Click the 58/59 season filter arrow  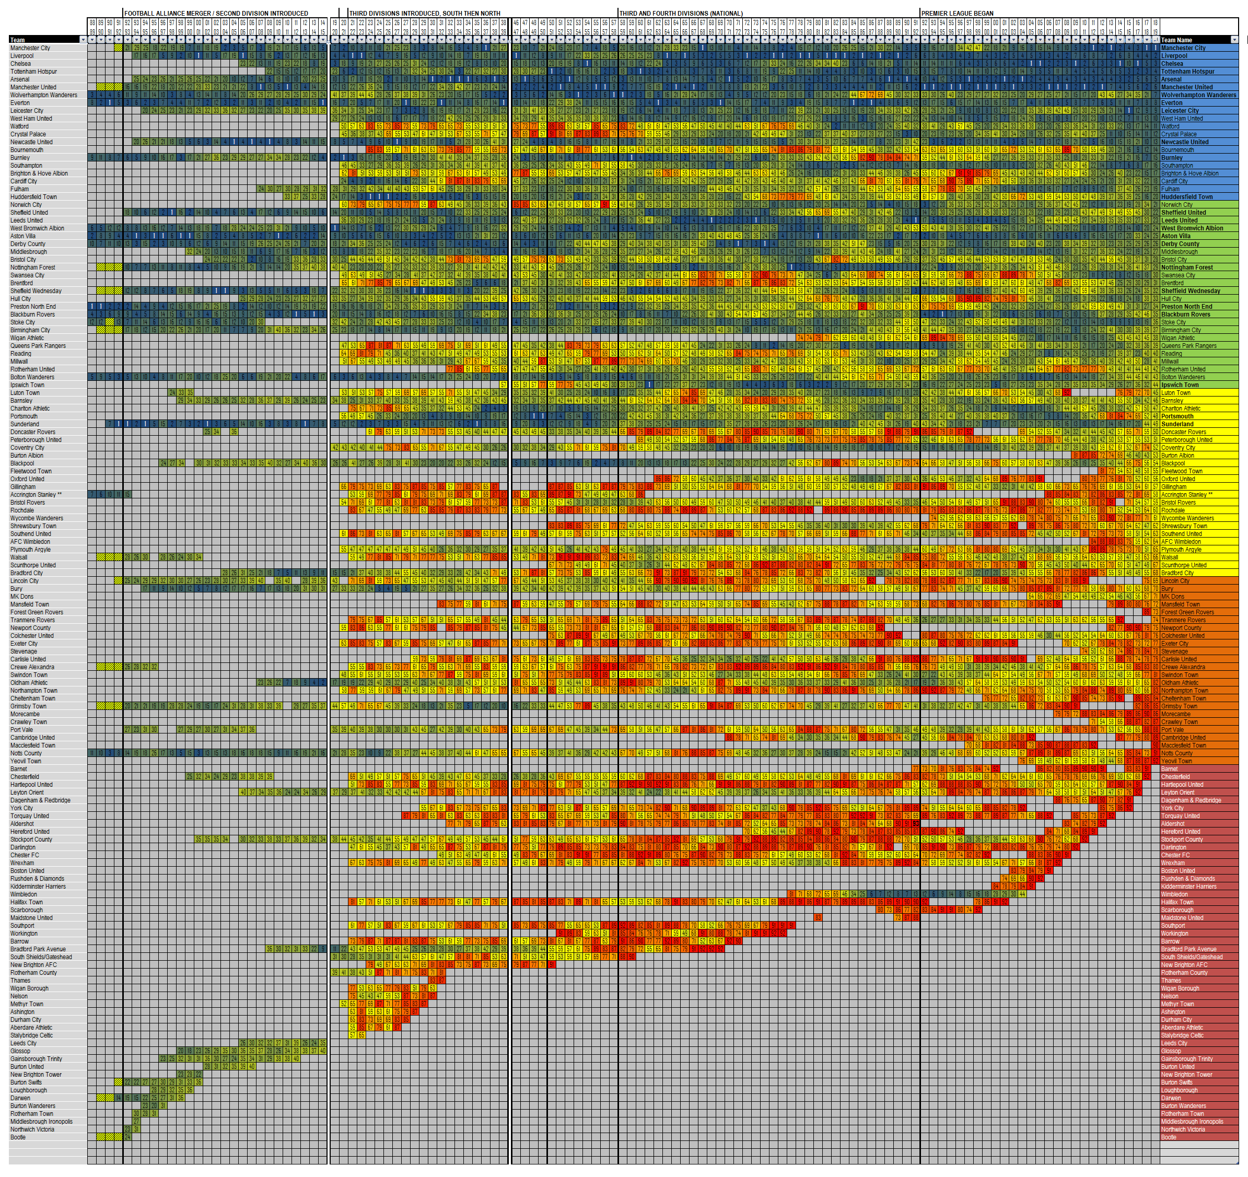coord(622,40)
